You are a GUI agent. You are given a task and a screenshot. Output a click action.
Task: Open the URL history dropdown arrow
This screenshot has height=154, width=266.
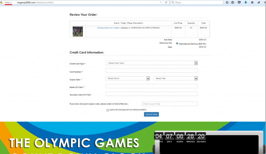coord(161,2)
